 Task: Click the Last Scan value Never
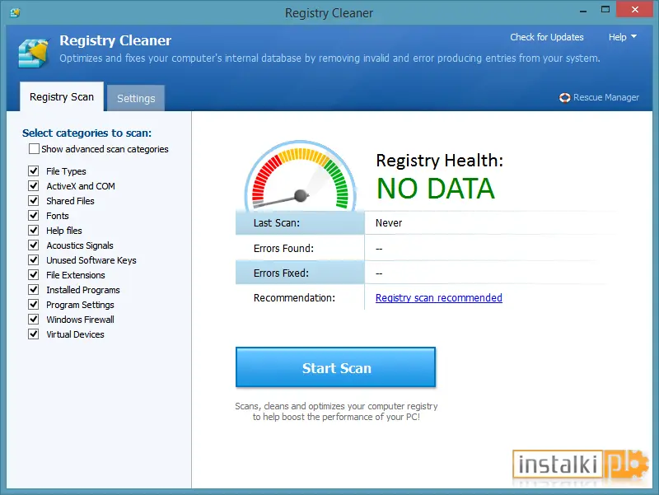pos(389,223)
